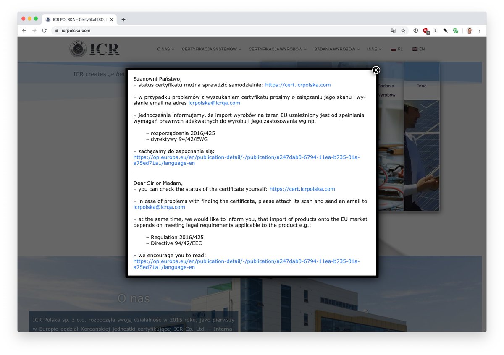Open Chrome profile avatar
Image resolution: width=504 pixels, height=355 pixels.
click(470, 31)
